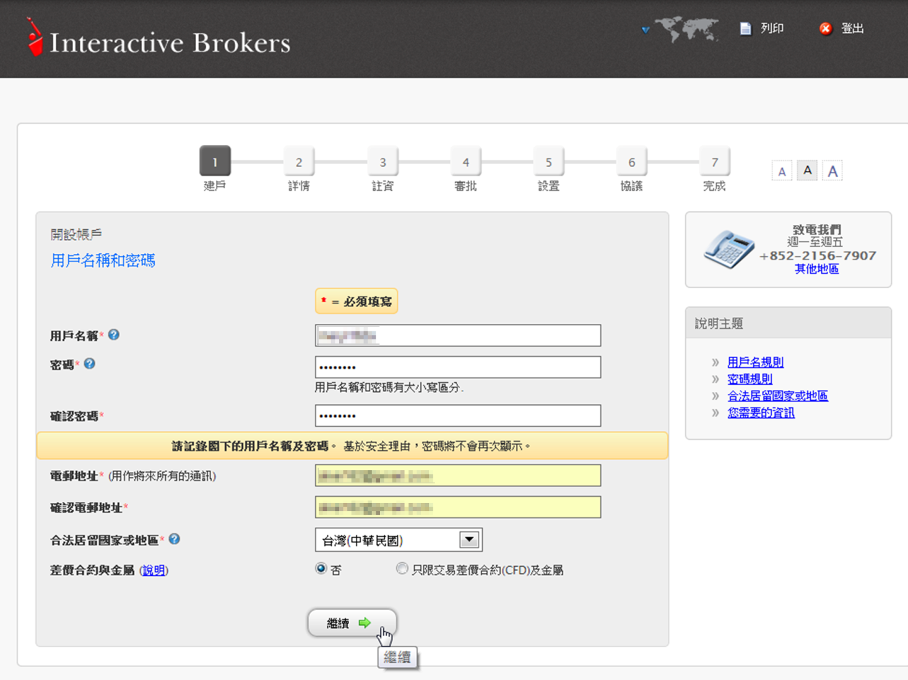Open help icon beside 用戶名稱
The image size is (908, 680).
[x=114, y=334]
